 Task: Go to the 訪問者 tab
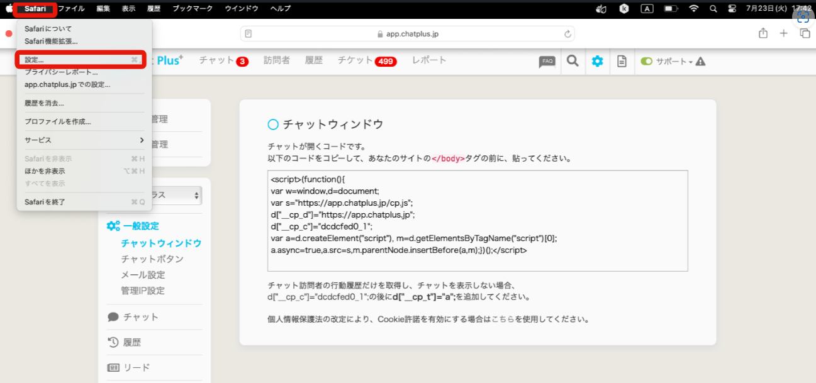(x=277, y=60)
